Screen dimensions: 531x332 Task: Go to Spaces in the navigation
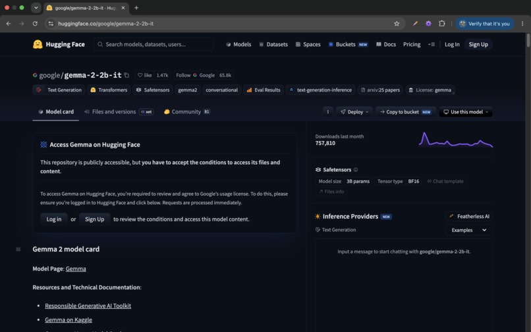(x=308, y=44)
